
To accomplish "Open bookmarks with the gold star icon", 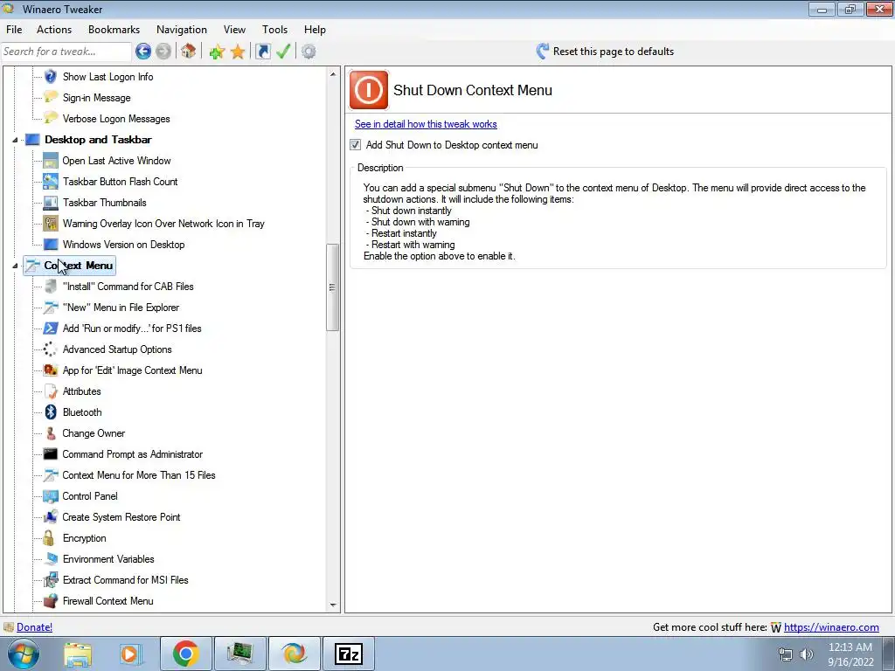I will (238, 52).
